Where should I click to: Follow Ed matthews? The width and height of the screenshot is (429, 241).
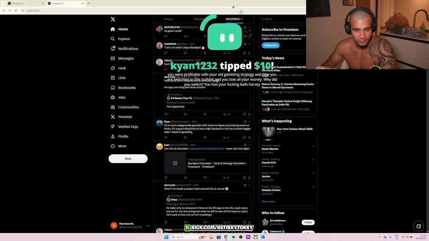(308, 222)
